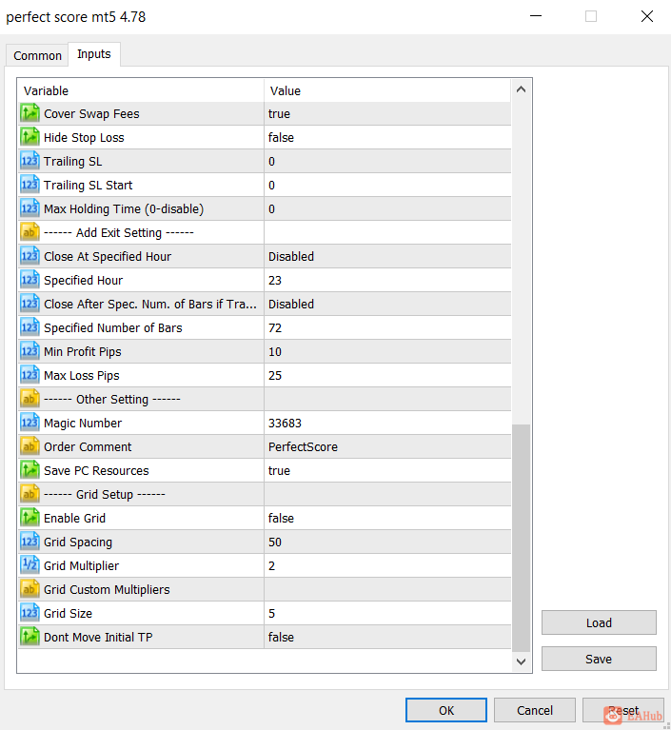Click the string icon beside Other Setting

pyautogui.click(x=30, y=399)
